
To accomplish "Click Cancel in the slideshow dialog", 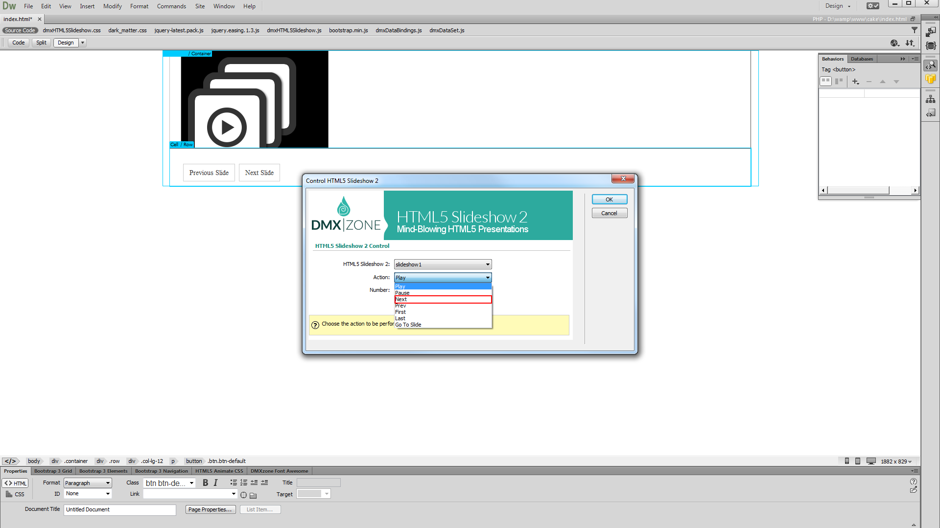I will (609, 213).
